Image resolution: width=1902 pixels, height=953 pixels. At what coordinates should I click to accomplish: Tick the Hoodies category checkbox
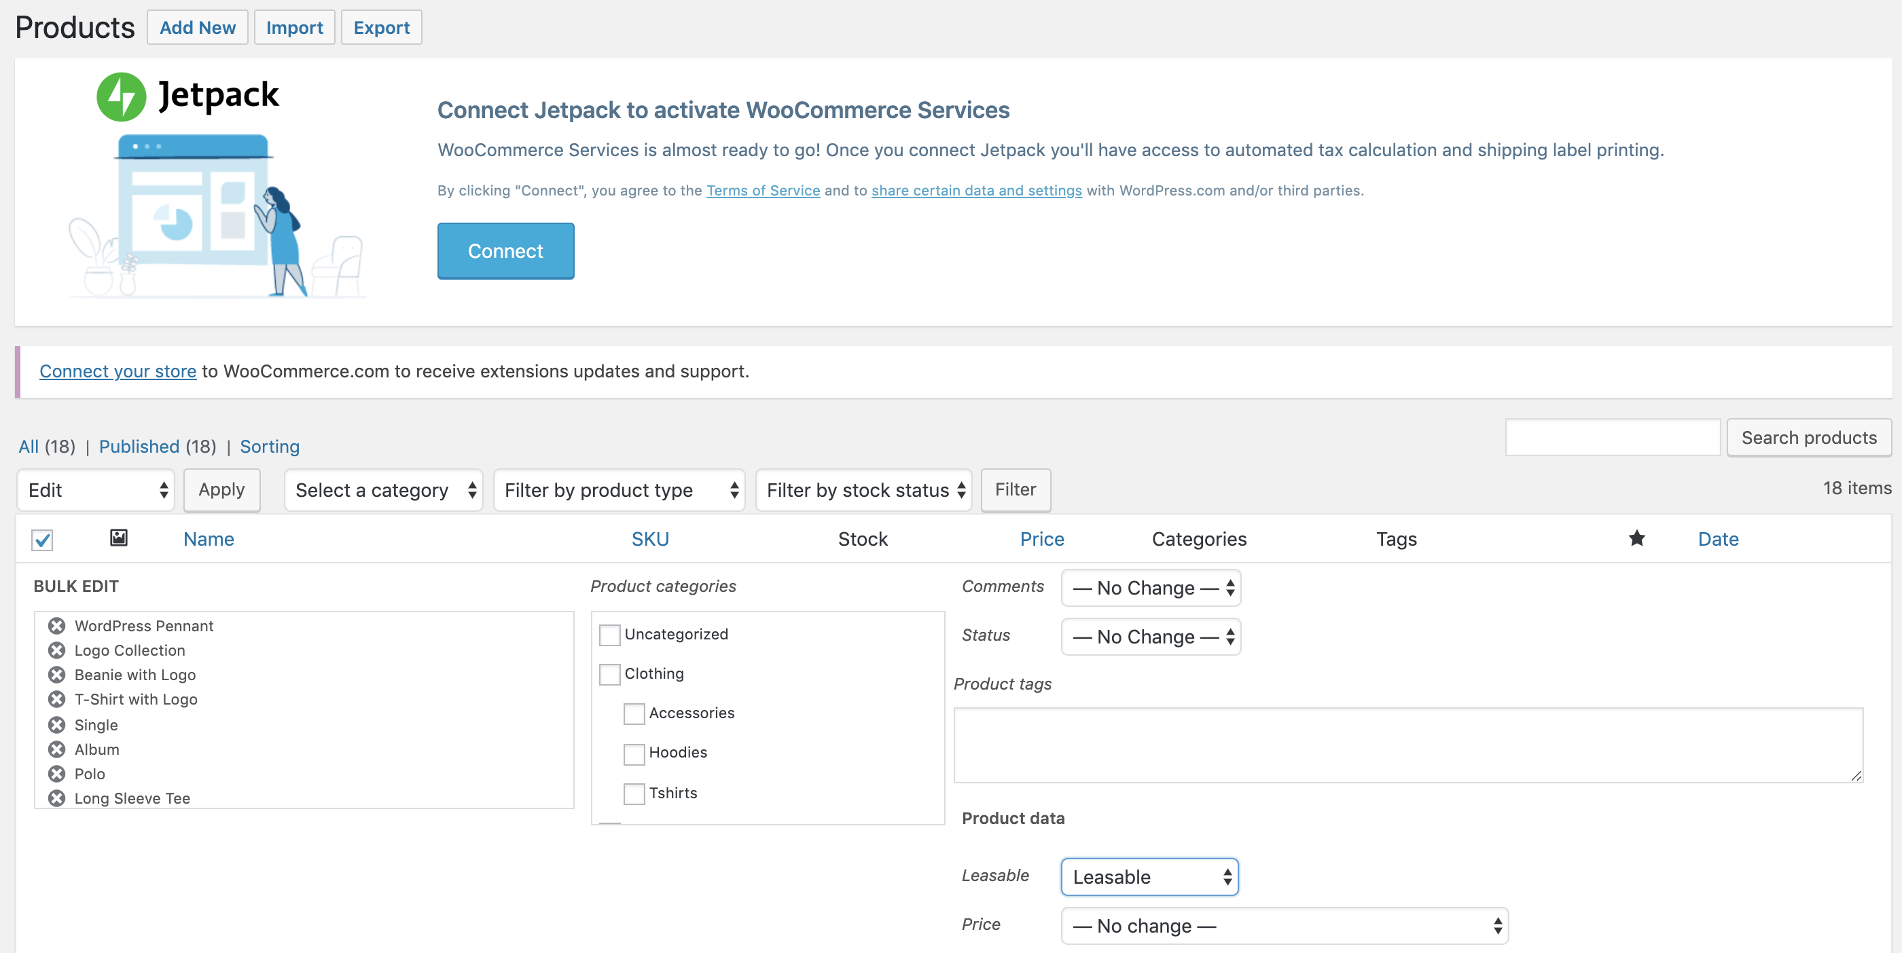tap(634, 753)
